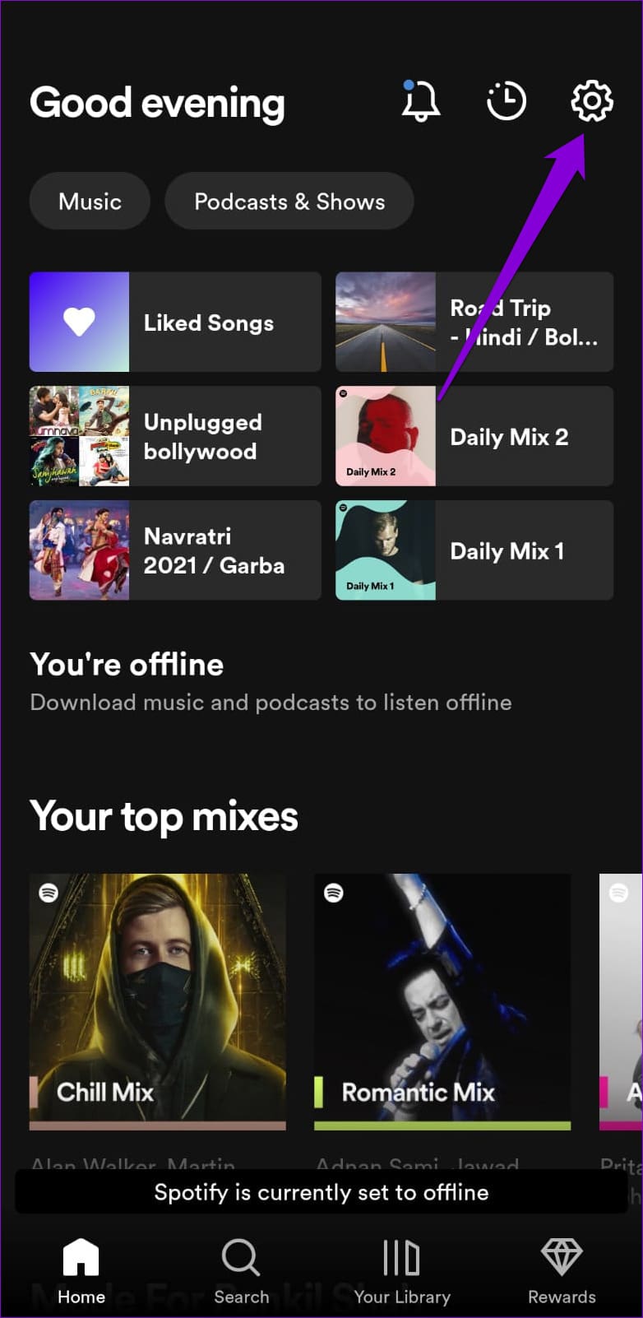The width and height of the screenshot is (643, 1318).
Task: Tap Daily Mix 1 cover art
Action: [386, 550]
